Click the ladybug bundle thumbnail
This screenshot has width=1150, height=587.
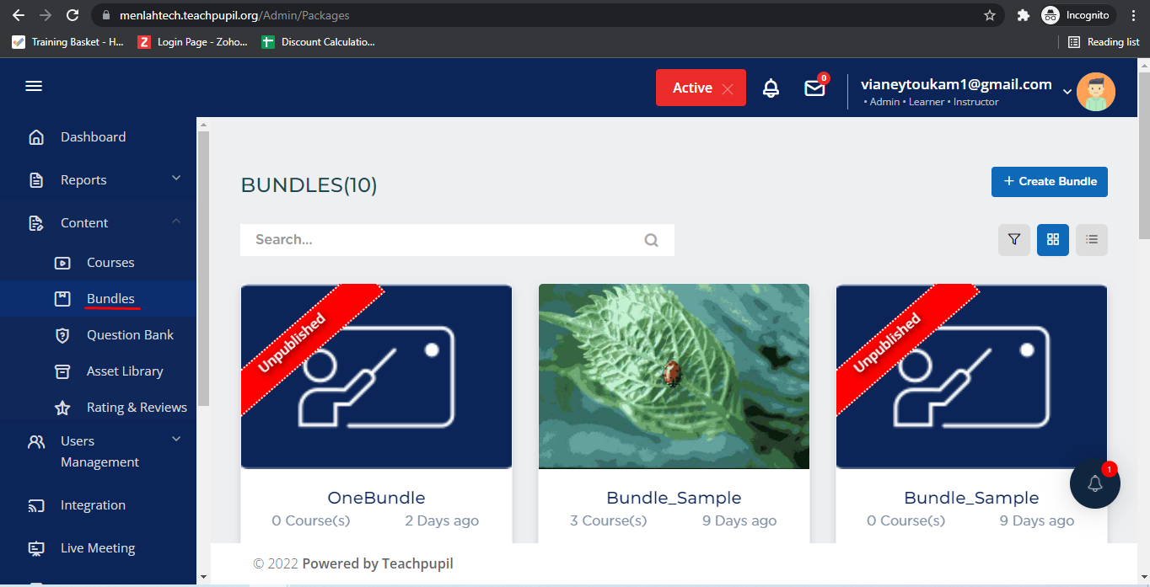[674, 376]
